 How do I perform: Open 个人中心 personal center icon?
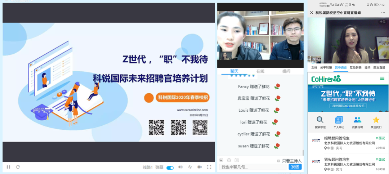coord(339,120)
